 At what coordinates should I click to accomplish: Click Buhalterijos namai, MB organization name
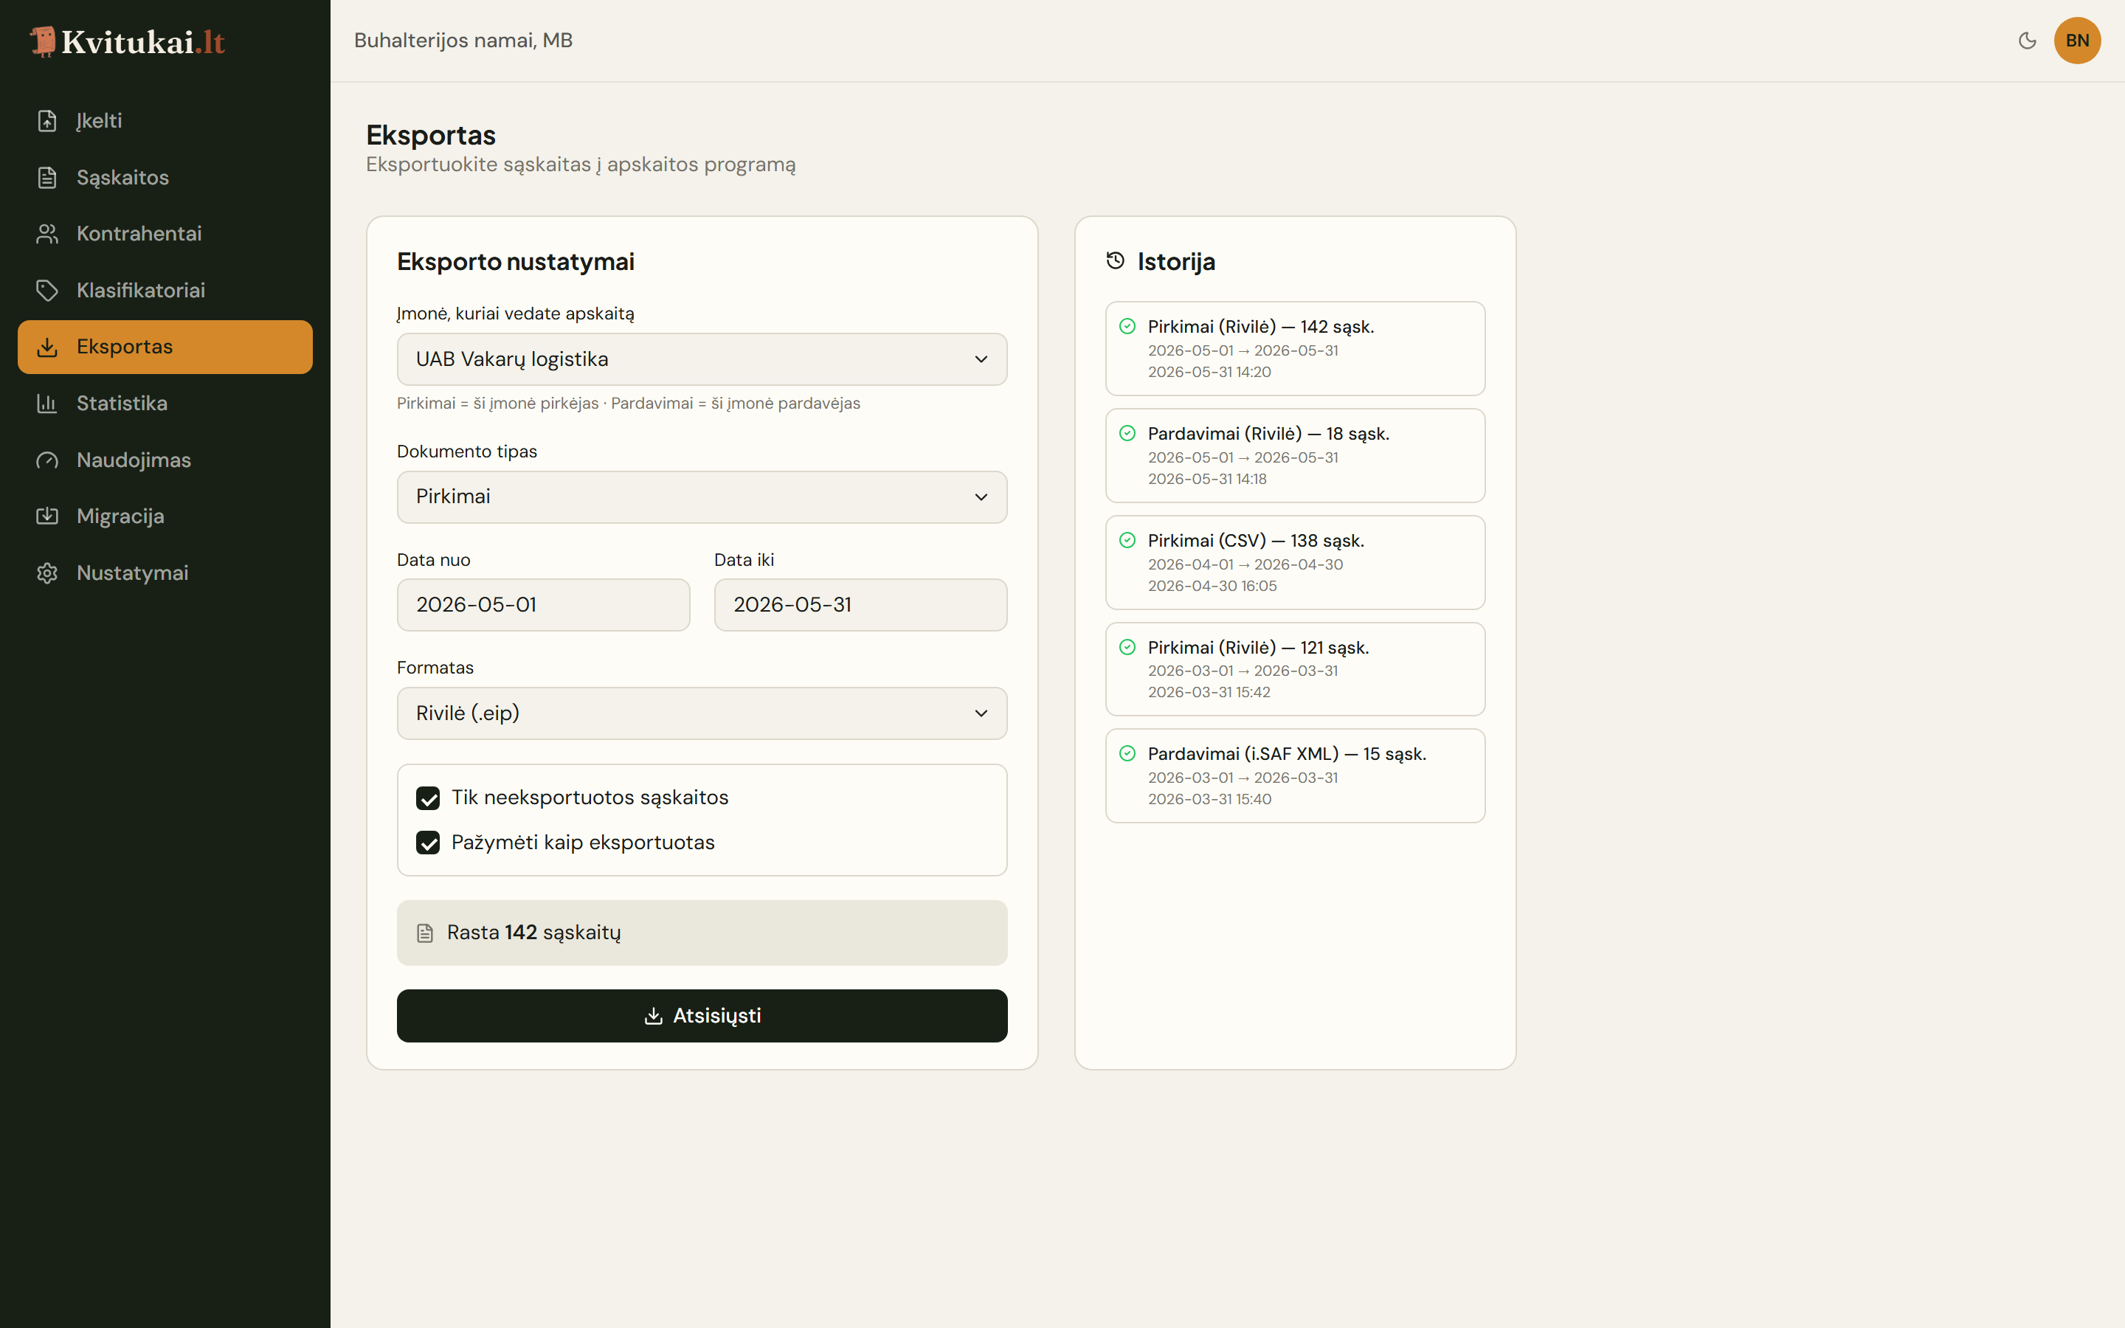point(463,41)
